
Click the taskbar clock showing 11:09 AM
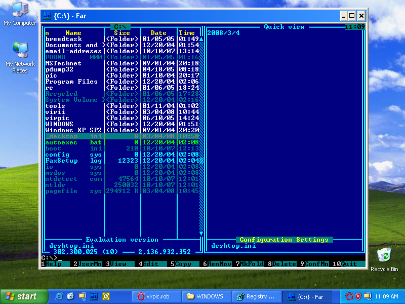tap(386, 296)
